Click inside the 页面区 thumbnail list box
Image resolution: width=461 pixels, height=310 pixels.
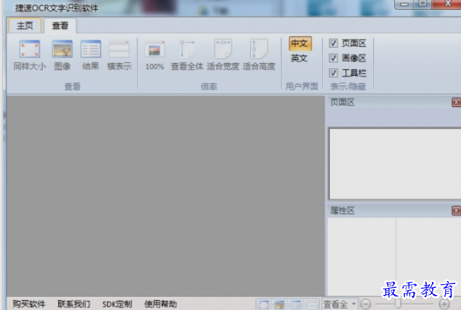[395, 164]
